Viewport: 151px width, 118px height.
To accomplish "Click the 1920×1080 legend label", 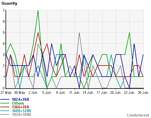I will pos(21,115).
